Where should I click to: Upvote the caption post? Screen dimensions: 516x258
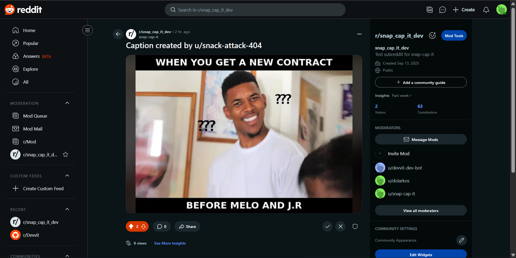(x=131, y=227)
